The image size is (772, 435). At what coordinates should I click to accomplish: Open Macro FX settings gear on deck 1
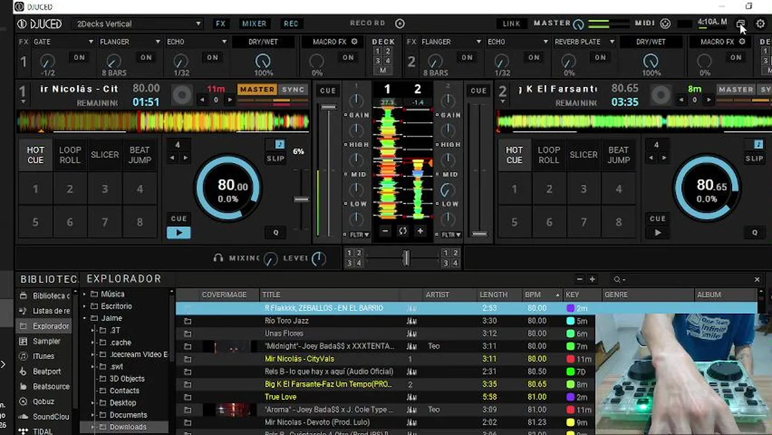pos(355,42)
